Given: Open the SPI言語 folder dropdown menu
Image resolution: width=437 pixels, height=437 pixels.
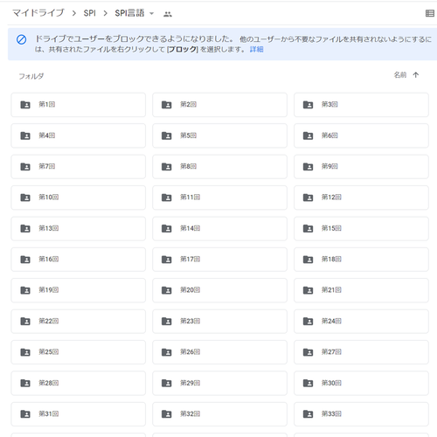Looking at the screenshot, I should (151, 13).
